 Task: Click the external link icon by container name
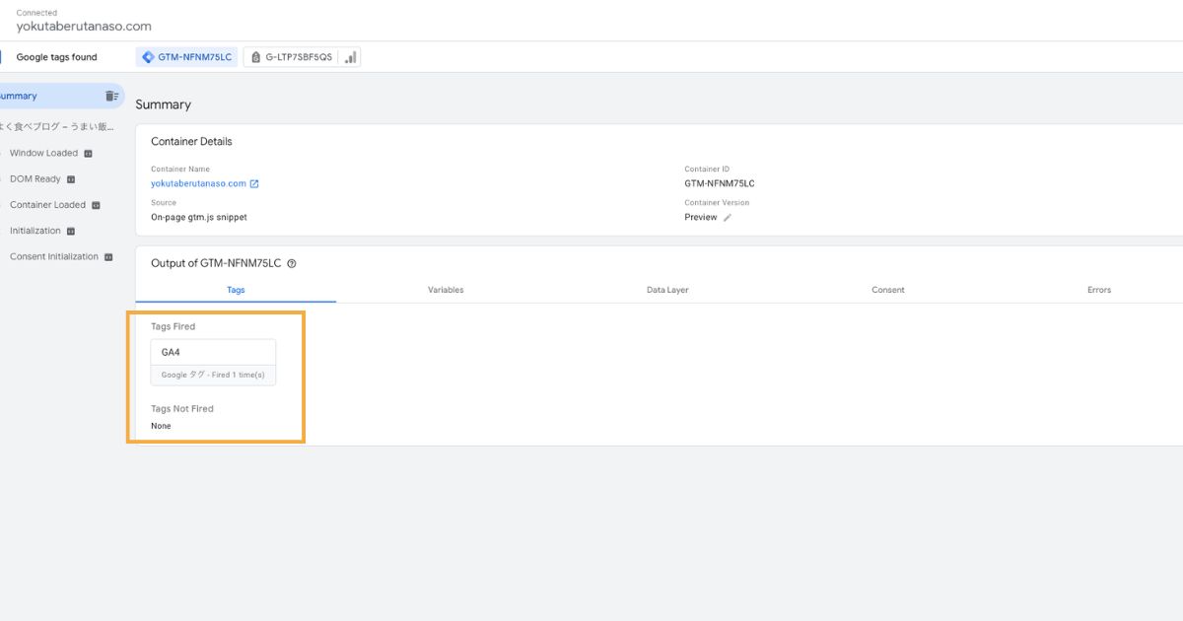[x=254, y=183]
